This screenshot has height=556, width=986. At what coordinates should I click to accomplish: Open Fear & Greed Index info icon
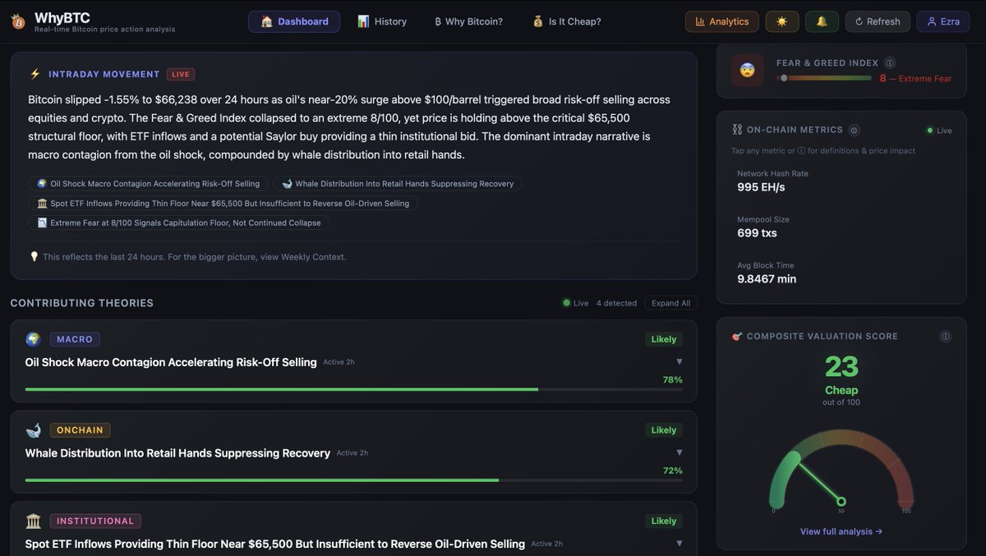pos(891,63)
